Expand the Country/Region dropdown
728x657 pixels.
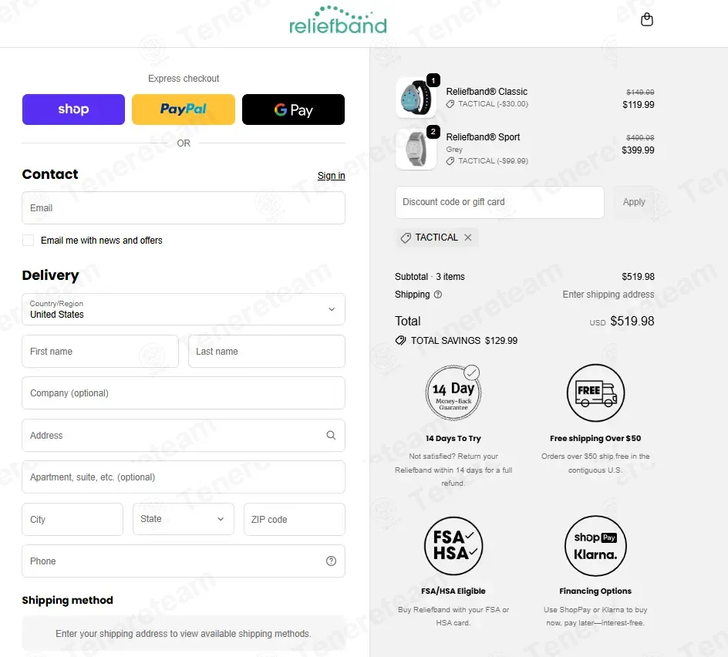coord(184,309)
